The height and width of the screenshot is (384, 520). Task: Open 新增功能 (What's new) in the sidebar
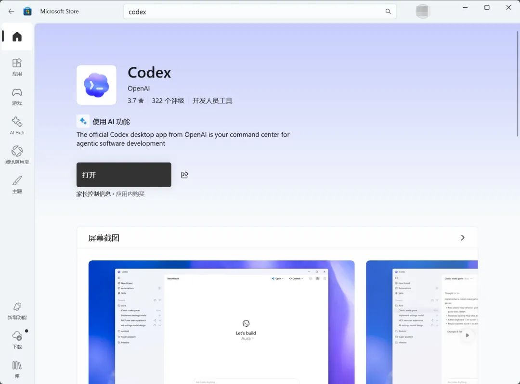(x=17, y=311)
